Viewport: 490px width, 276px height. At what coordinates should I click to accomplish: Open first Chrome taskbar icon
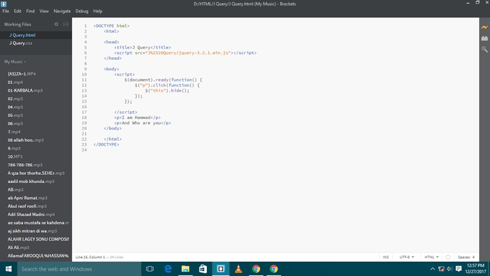(256, 269)
